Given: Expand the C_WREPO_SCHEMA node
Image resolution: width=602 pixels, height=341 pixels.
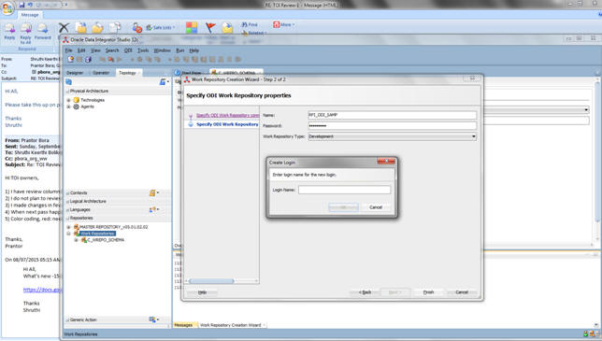Looking at the screenshot, I should (76, 240).
